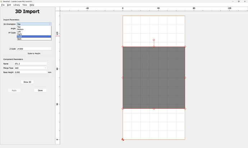This screenshot has height=148, width=248.
Task: Open the Edit menu
Action: coord(9,5)
